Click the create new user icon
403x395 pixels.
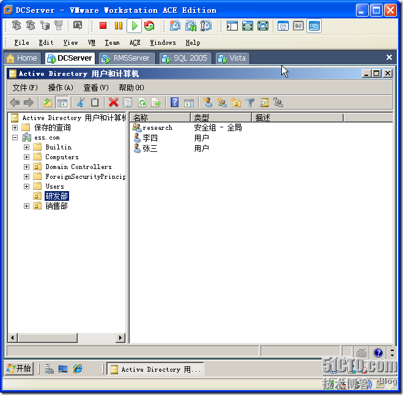point(208,102)
